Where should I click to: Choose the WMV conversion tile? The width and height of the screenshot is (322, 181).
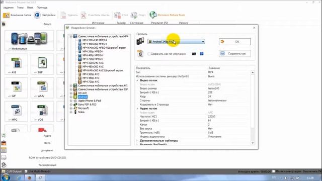click(x=42, y=88)
